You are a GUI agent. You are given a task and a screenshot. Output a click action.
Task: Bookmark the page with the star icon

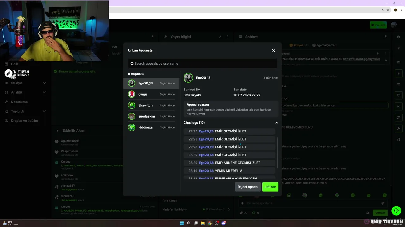point(388,10)
